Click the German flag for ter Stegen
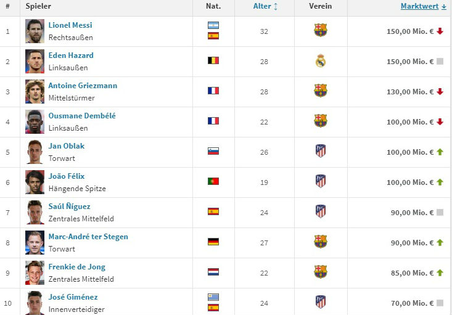452x315 pixels. point(213,242)
